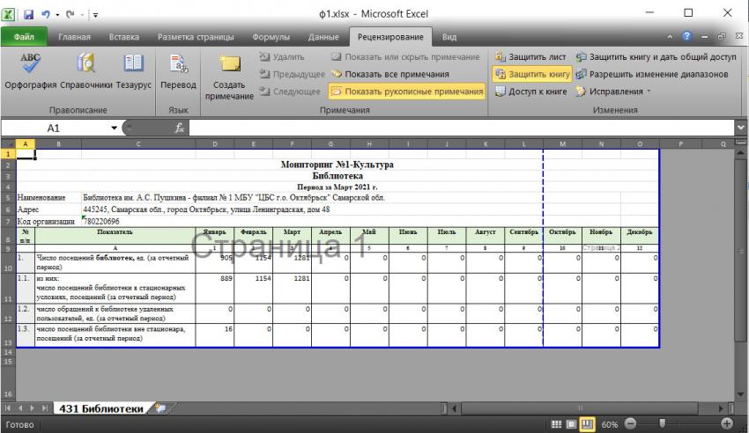Switch to the Данные tab

point(323,37)
